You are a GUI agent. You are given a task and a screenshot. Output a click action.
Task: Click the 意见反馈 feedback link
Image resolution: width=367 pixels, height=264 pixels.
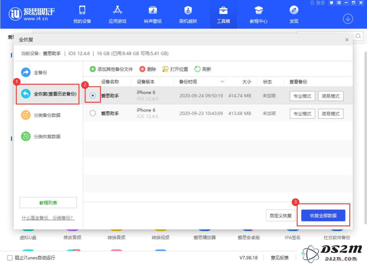click(279, 258)
